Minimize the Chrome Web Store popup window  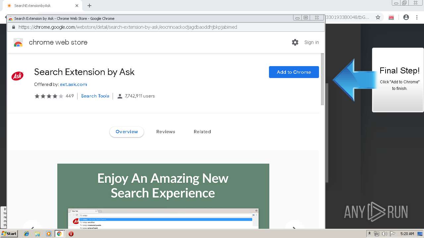click(x=297, y=18)
